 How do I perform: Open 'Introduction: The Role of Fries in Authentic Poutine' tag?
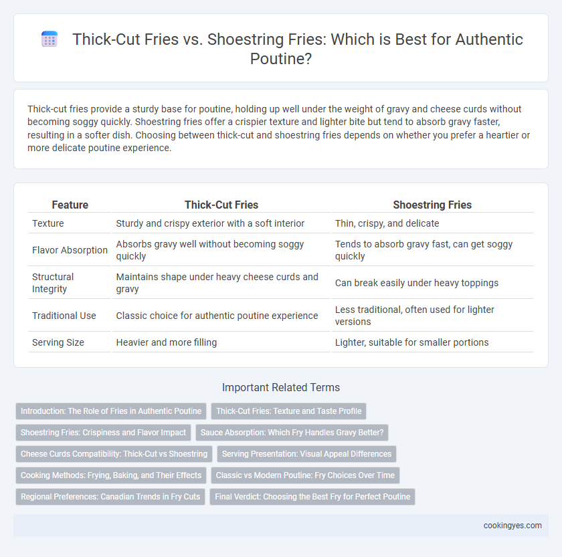pyautogui.click(x=111, y=411)
